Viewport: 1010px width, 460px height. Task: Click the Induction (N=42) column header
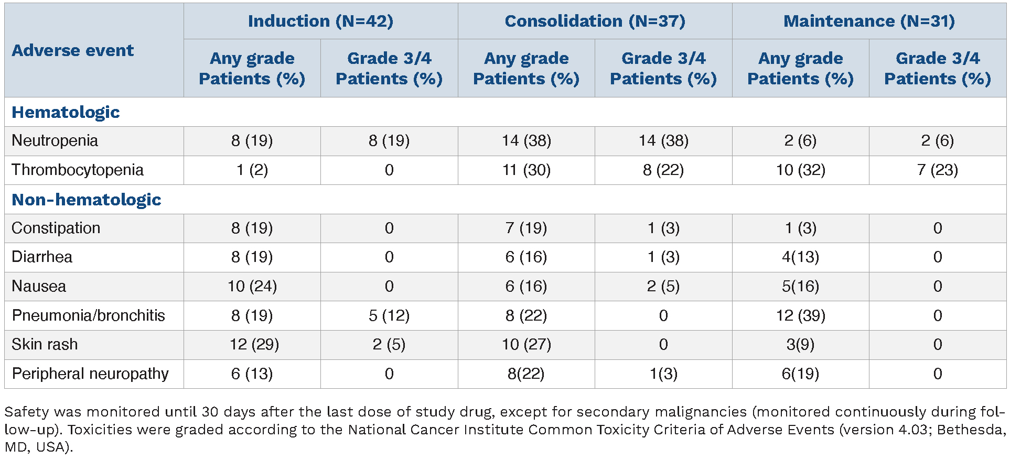(320, 21)
